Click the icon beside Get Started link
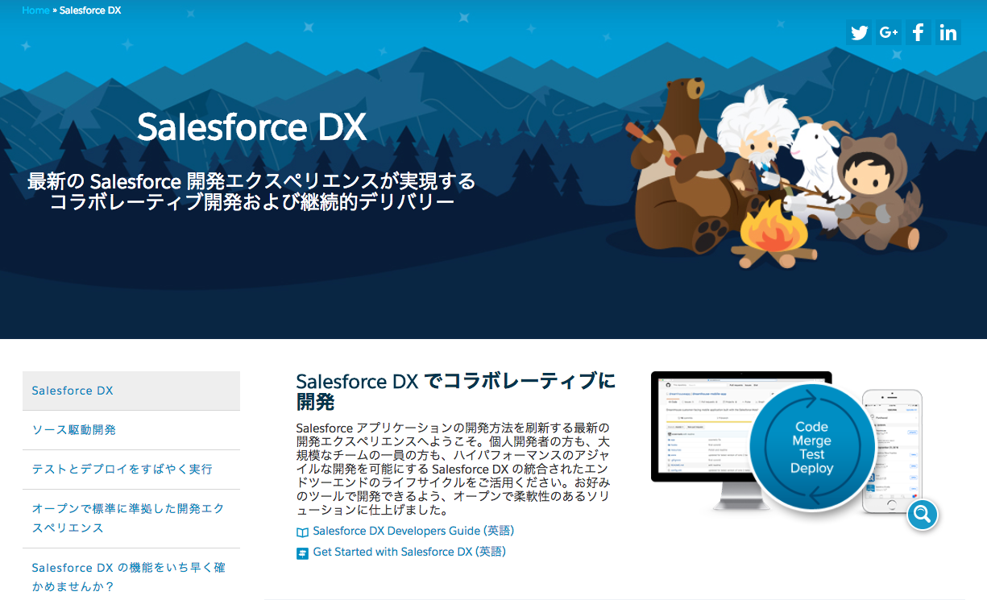987x600 pixels. point(302,553)
